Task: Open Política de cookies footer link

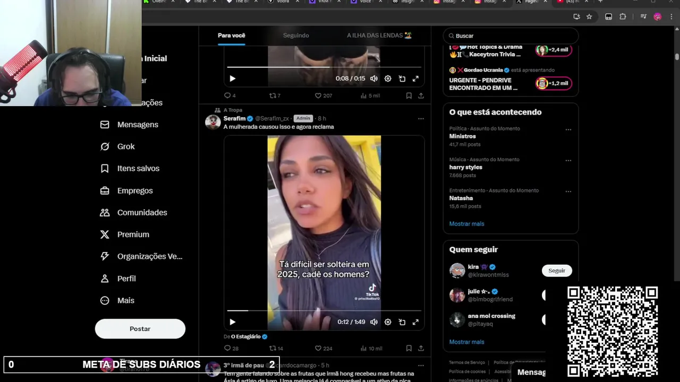Action: coord(467,371)
